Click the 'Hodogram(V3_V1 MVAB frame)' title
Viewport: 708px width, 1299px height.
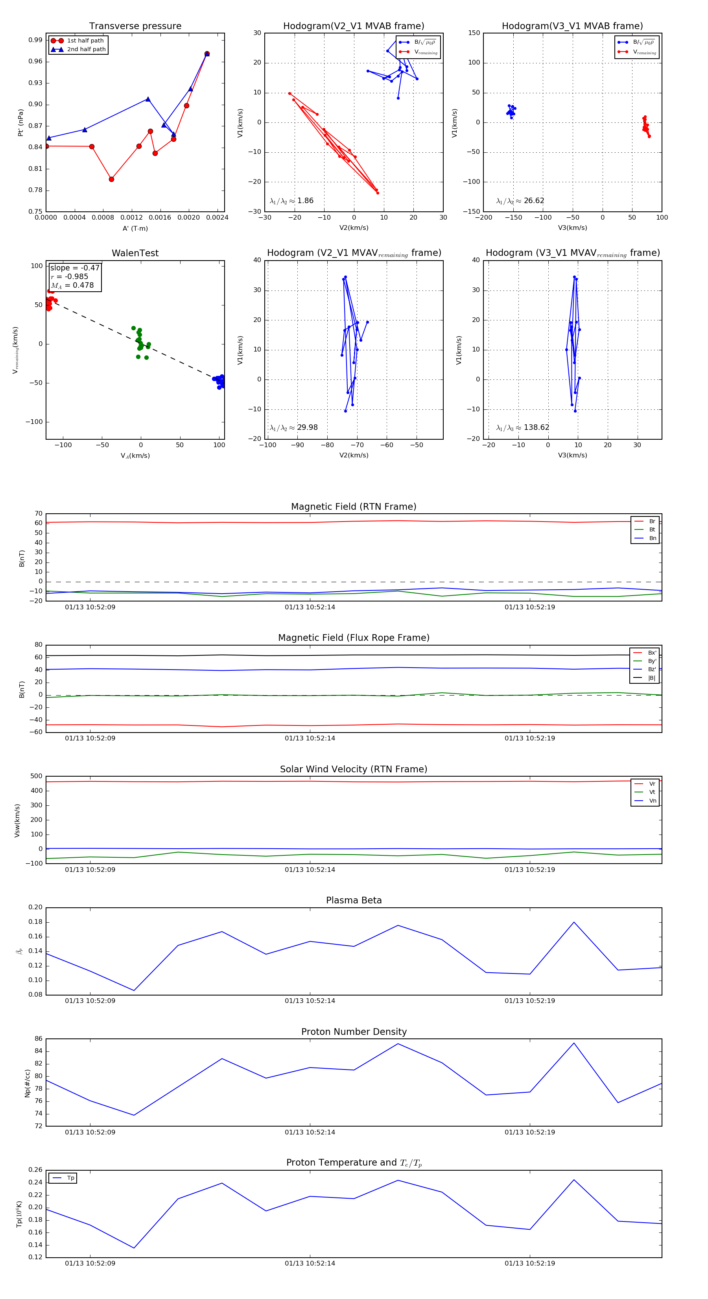(x=572, y=26)
